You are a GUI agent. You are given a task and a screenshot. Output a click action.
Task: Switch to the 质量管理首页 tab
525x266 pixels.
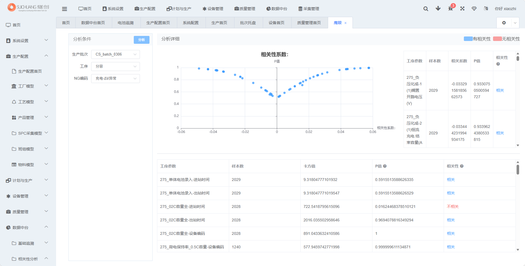(309, 23)
